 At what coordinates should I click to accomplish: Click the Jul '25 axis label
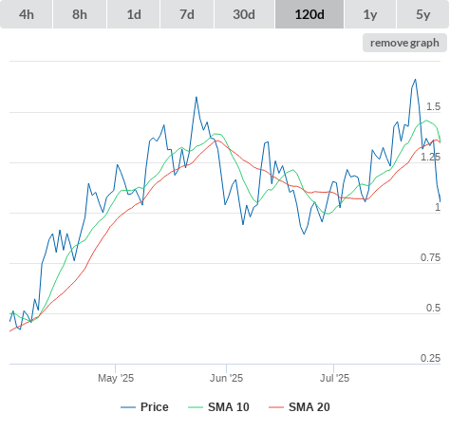334,378
